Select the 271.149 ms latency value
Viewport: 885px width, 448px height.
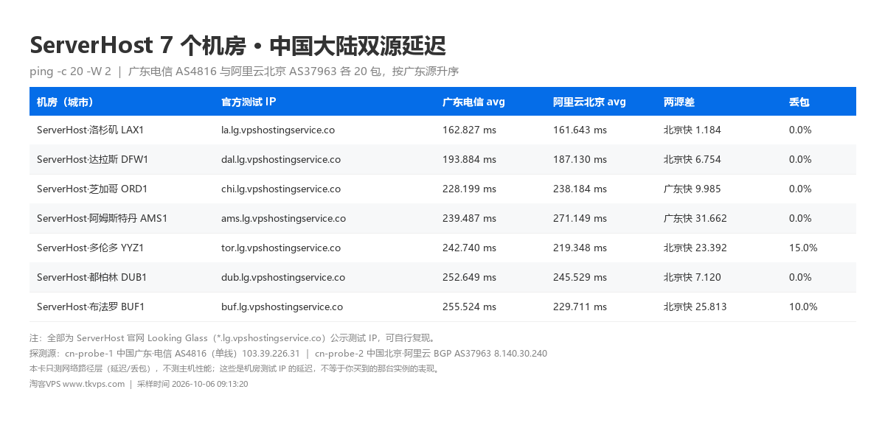coord(580,218)
